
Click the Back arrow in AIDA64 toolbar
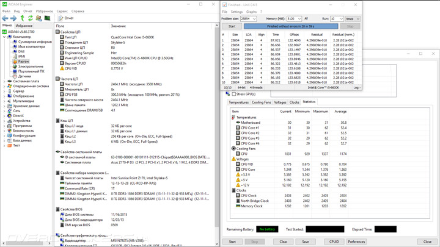click(x=5, y=18)
